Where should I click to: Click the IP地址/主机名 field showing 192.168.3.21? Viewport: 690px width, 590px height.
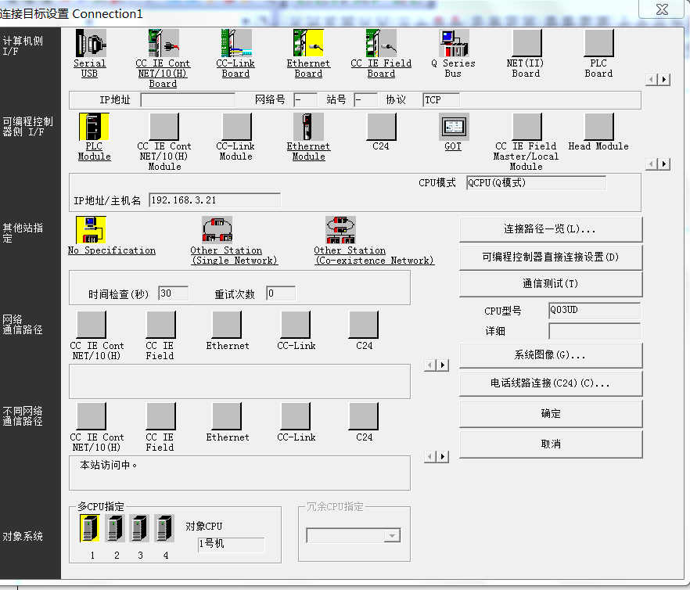point(214,200)
